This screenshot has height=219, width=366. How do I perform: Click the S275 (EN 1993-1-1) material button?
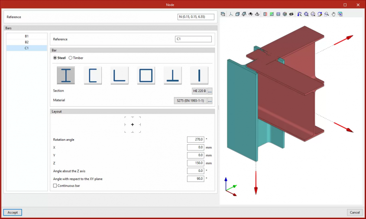[190, 101]
